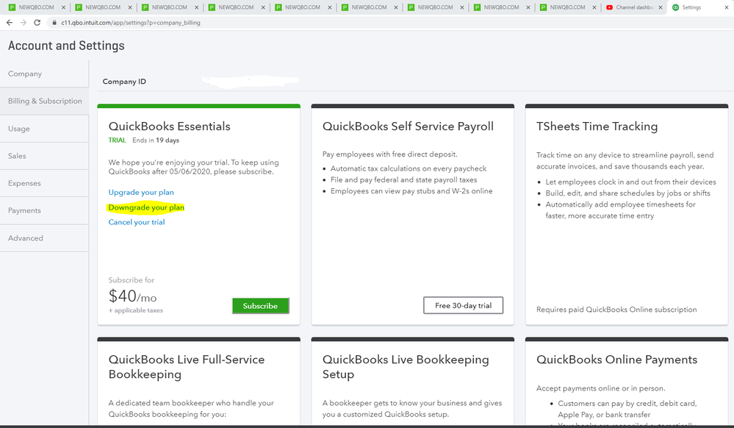
Task: Click 'A dedicated team bookkeeper' description
Action: click(191, 408)
